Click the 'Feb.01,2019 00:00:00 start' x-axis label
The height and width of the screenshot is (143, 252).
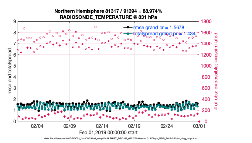(108, 132)
